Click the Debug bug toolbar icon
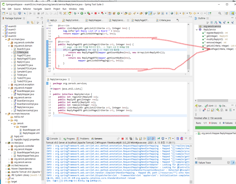The width and height of the screenshot is (236, 184). tap(75, 13)
